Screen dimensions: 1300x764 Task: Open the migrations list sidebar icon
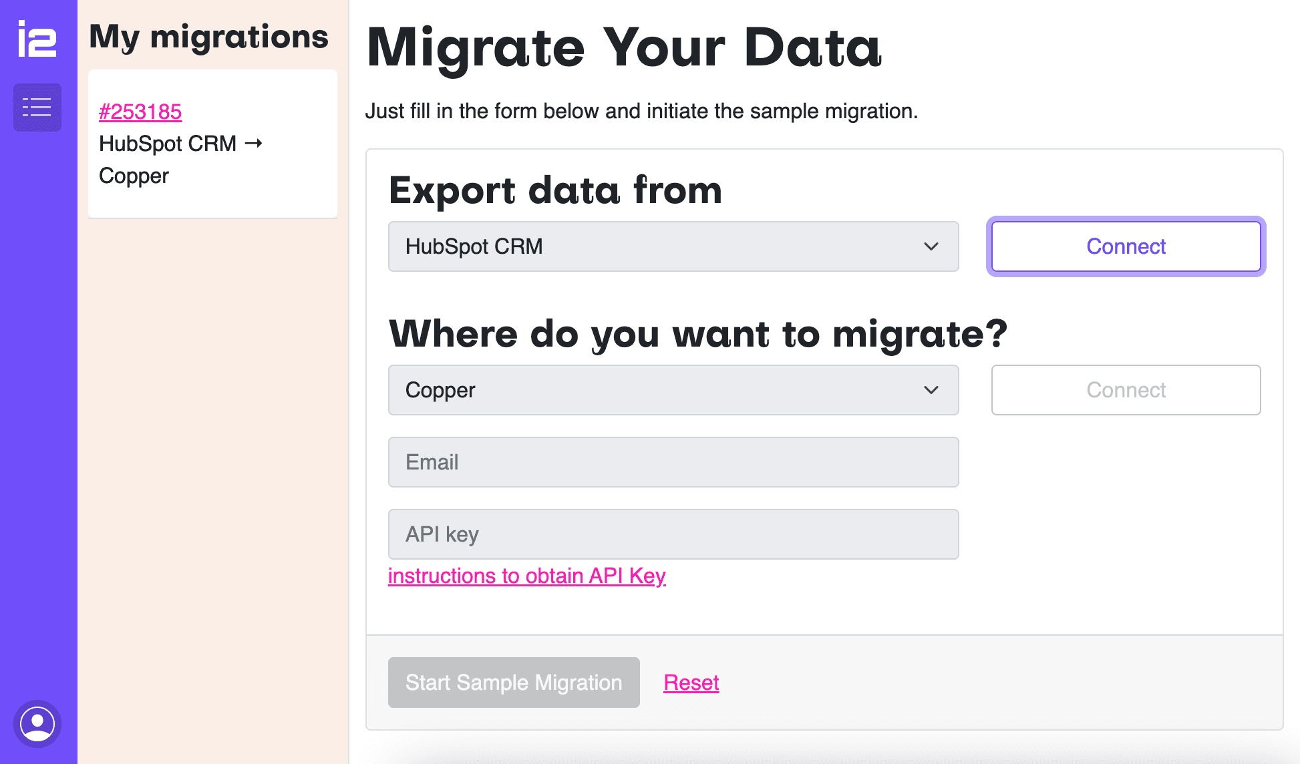tap(37, 108)
